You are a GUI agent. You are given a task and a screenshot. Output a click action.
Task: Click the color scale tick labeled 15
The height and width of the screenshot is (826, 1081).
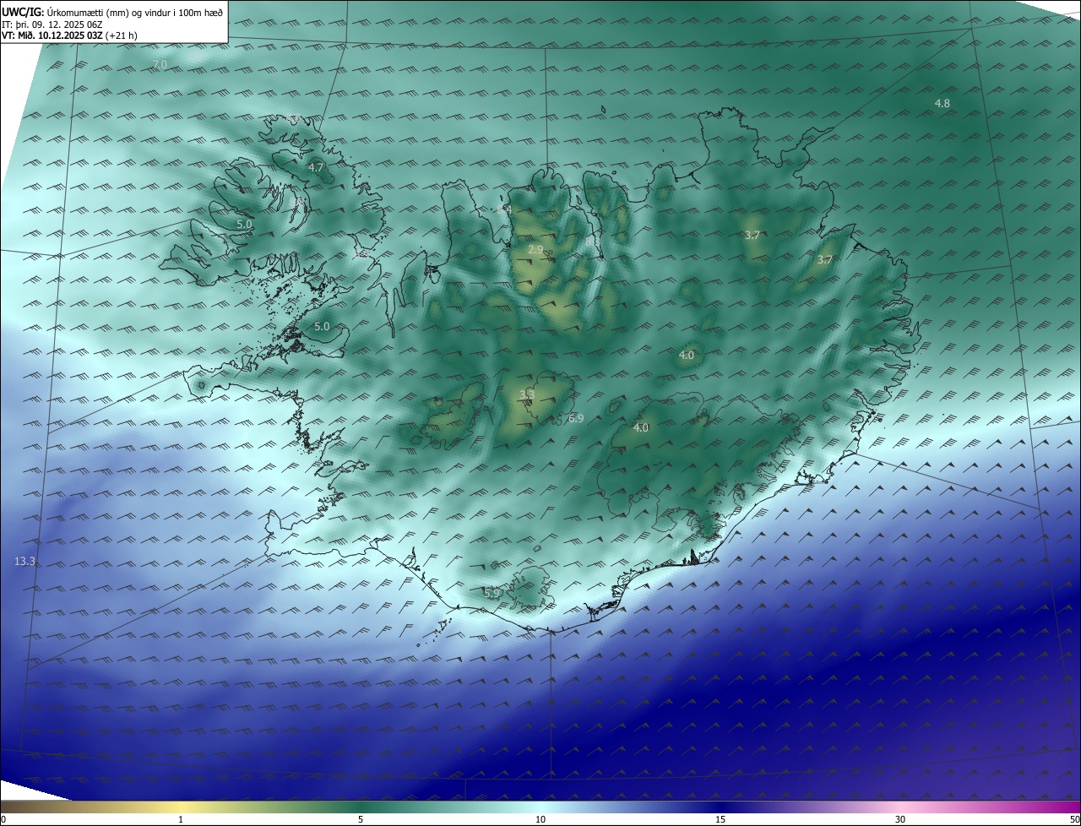pos(720,819)
